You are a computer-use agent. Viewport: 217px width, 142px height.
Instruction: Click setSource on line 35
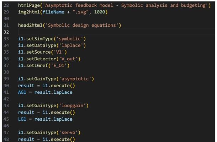(x=38, y=52)
